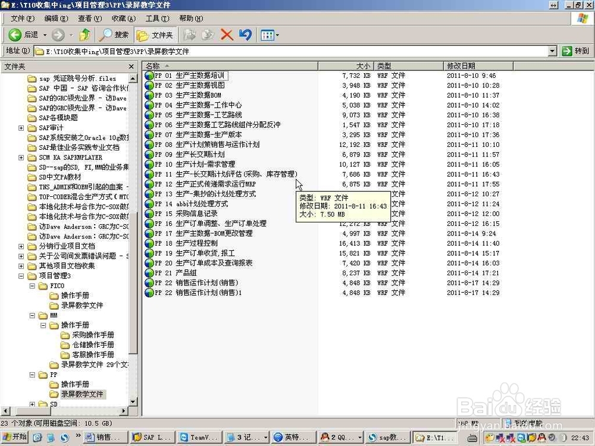Click the Move To toolbar icon
595x446 pixels.
click(190, 35)
